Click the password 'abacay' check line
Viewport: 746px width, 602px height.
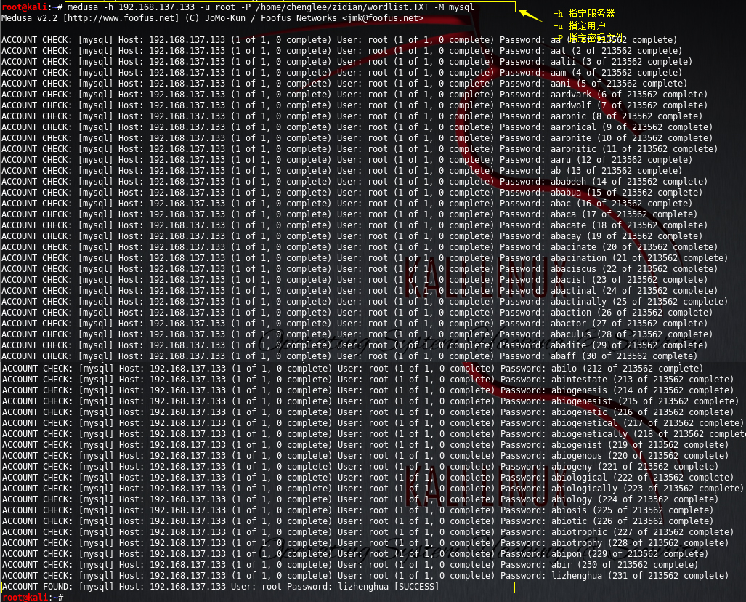point(352,236)
